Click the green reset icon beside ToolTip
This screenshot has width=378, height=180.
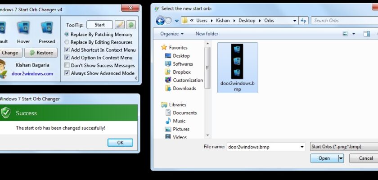130,25
